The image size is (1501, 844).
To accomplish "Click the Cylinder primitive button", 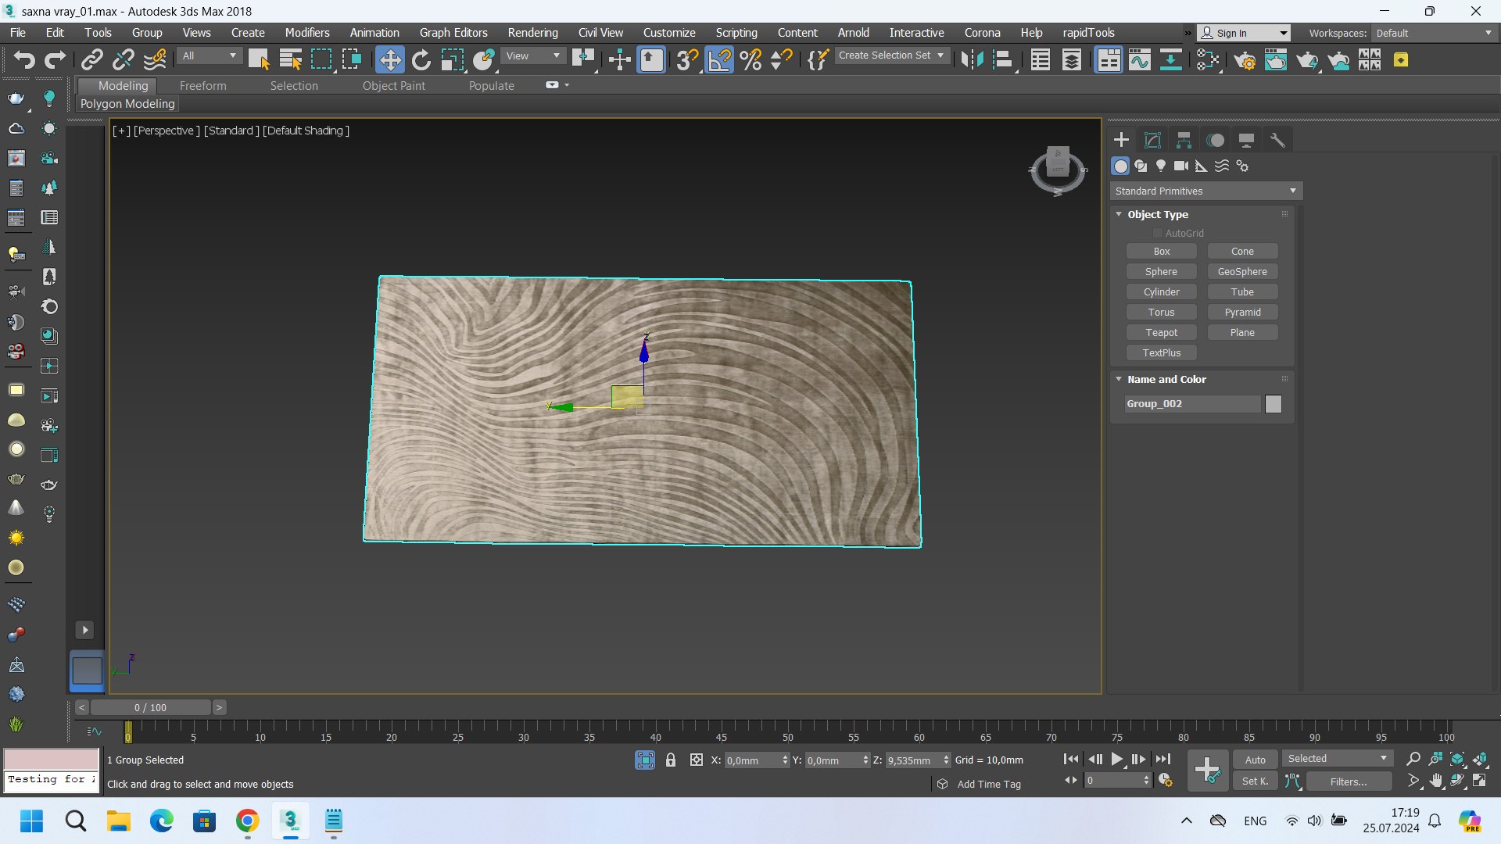I will [x=1161, y=291].
